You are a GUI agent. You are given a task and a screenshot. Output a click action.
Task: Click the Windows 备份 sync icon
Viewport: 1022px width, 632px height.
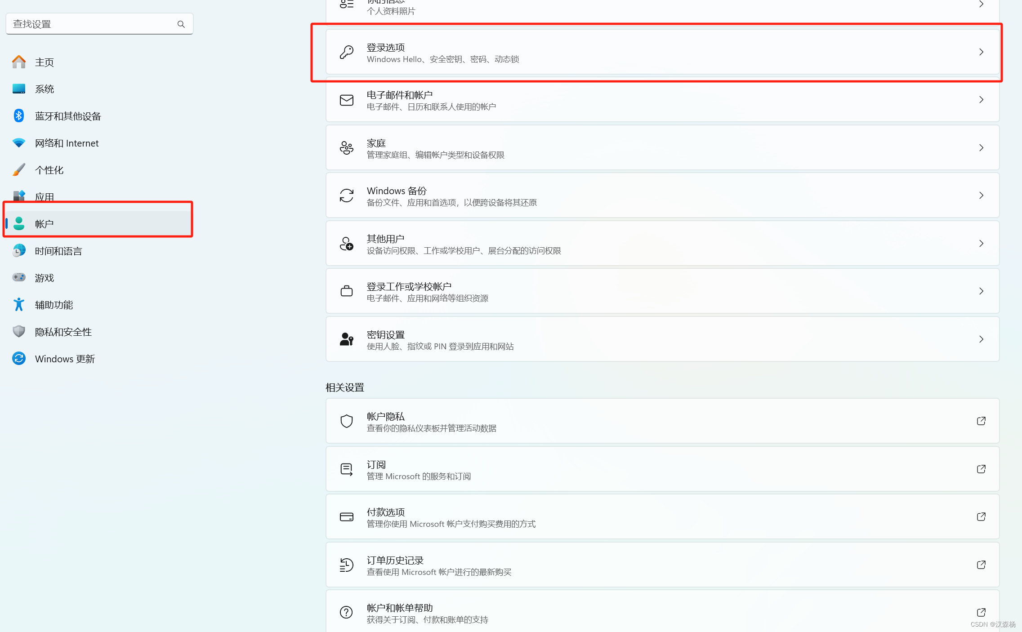click(346, 196)
